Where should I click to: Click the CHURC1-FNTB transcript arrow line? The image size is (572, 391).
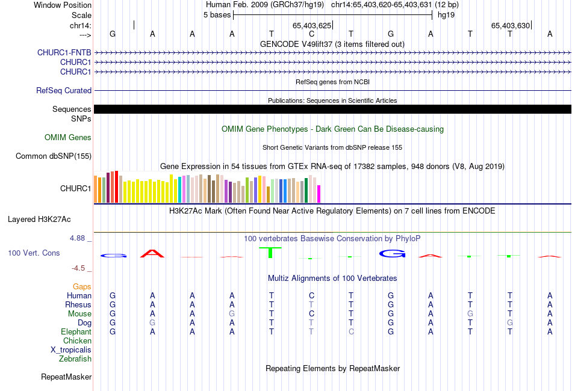pyautogui.click(x=332, y=53)
